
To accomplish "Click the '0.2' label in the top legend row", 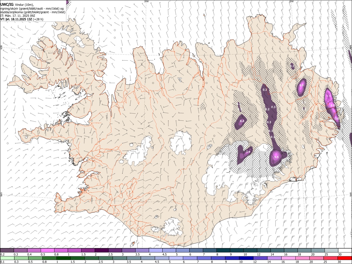I will coord(2,254).
